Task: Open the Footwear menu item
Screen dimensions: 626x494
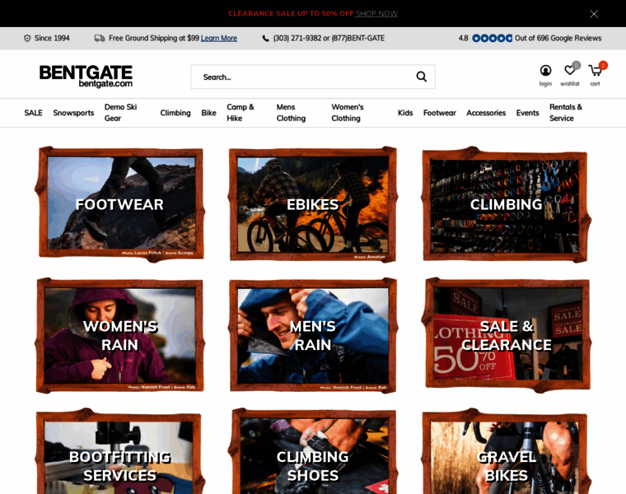Action: tap(440, 113)
